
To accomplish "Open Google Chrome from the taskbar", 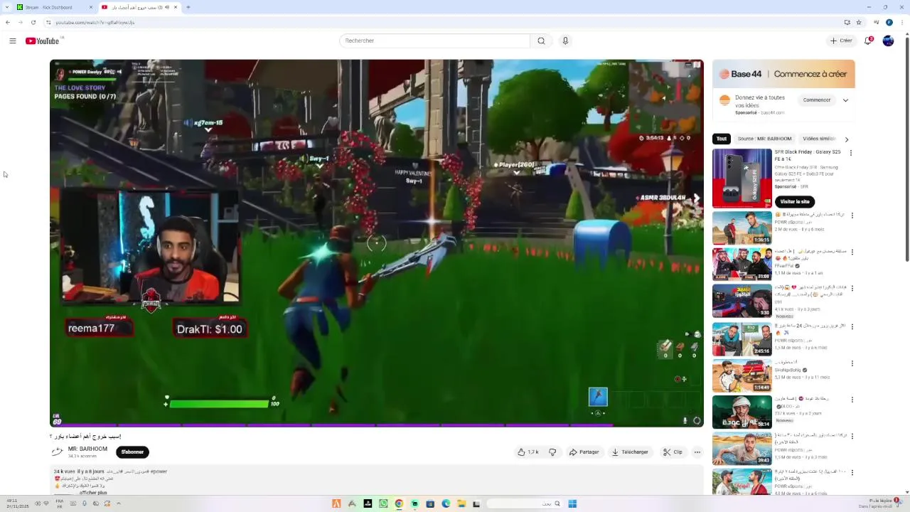I will (399, 503).
